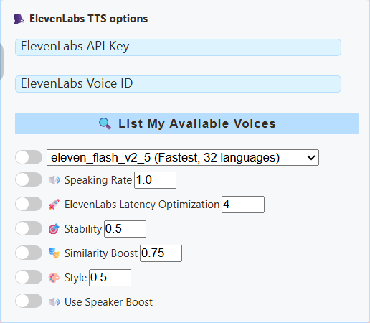Click the Stability value field 0.5
The image size is (370, 323).
point(125,229)
